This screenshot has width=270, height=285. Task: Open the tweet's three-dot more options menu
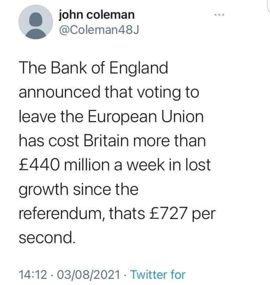[219, 16]
